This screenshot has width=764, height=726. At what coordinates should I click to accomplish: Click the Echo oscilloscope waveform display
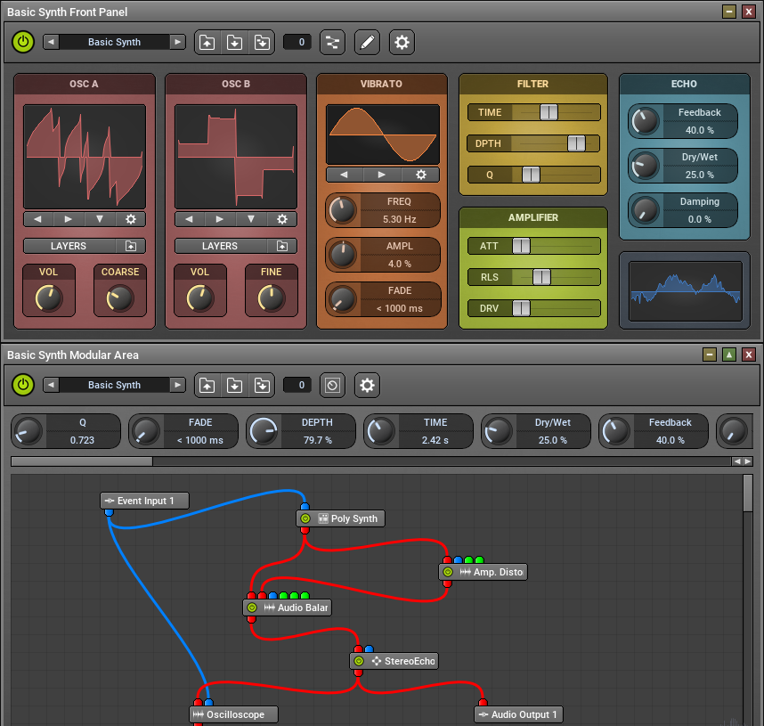click(x=686, y=291)
